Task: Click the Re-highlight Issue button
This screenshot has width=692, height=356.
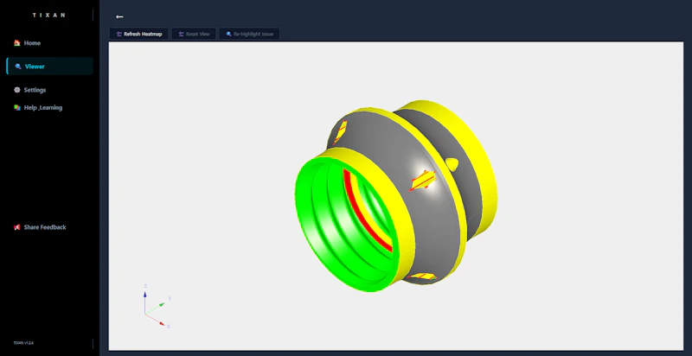Action: click(249, 34)
